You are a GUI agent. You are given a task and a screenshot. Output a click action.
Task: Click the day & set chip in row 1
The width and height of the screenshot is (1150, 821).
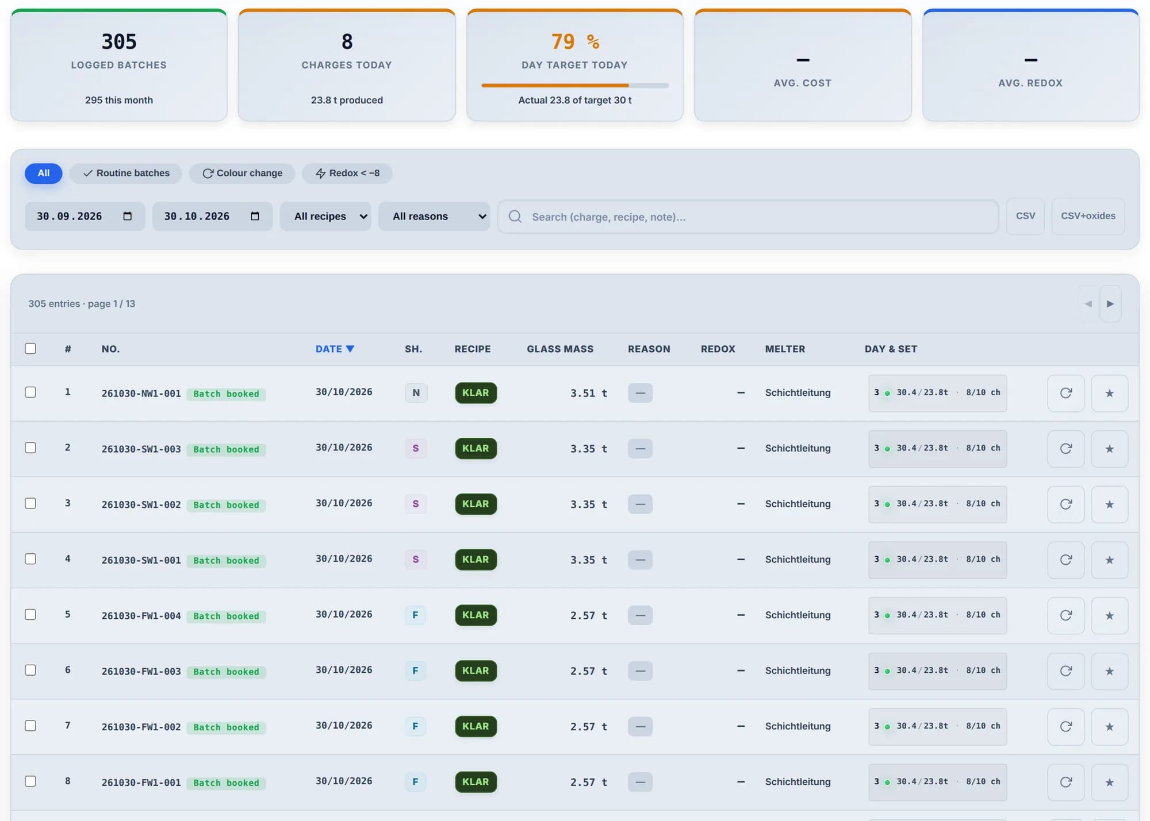tap(937, 393)
